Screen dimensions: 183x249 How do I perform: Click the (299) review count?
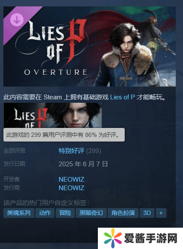point(94,151)
